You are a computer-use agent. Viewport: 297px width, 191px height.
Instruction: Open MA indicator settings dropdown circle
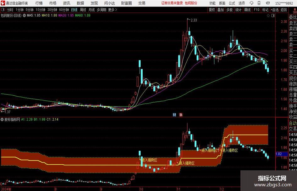click(x=24, y=15)
